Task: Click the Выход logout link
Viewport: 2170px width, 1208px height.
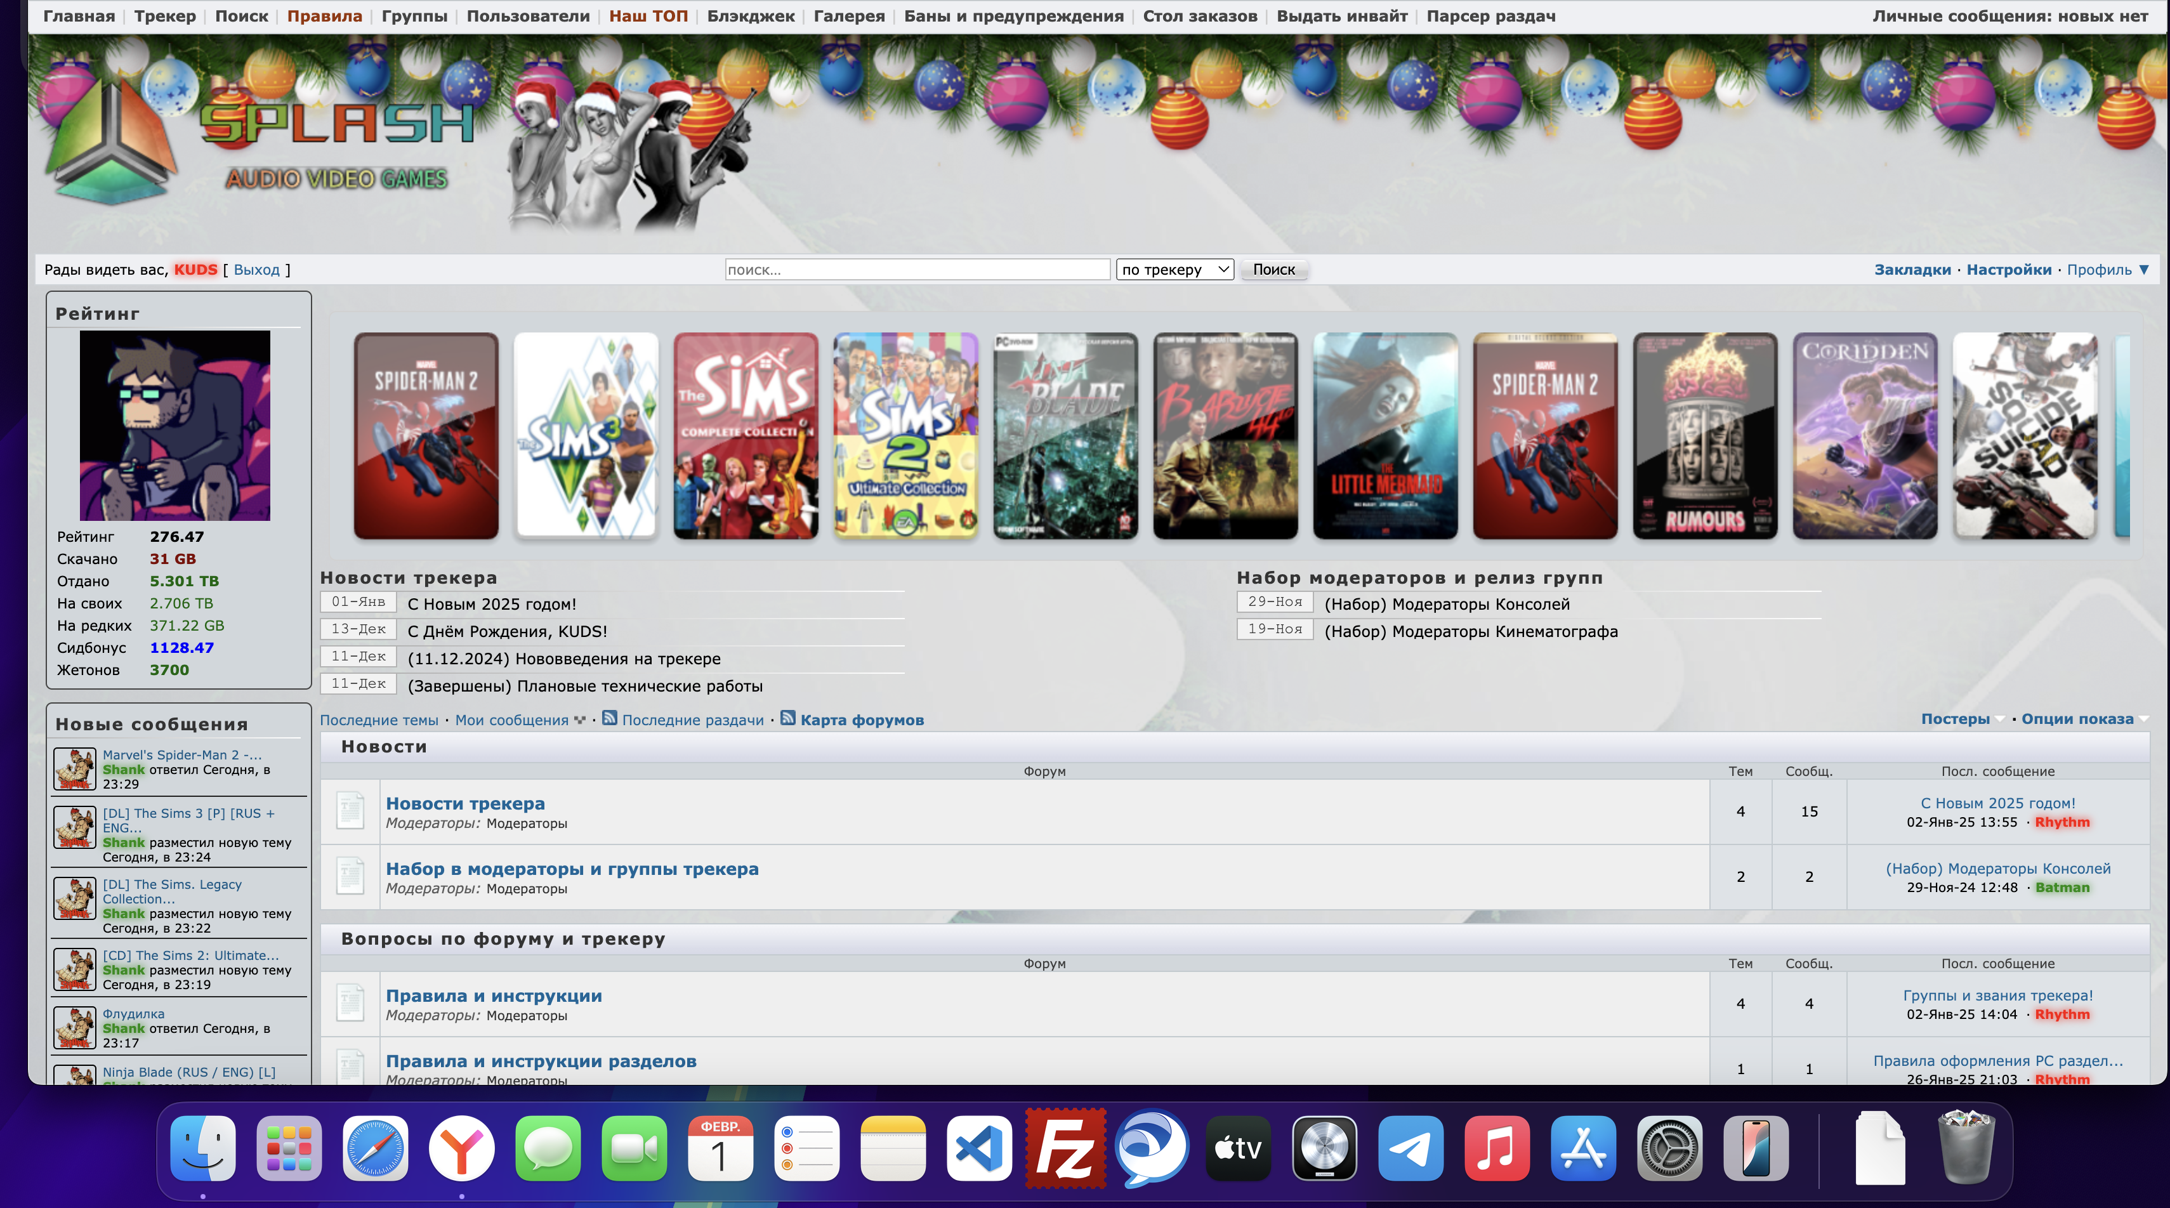Action: point(256,270)
